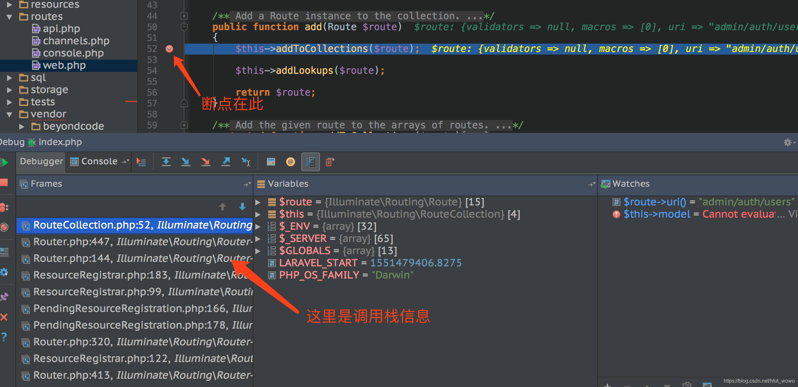Open the Debug panel gear menu
Viewport: 798px width, 387px height.
pos(789,142)
